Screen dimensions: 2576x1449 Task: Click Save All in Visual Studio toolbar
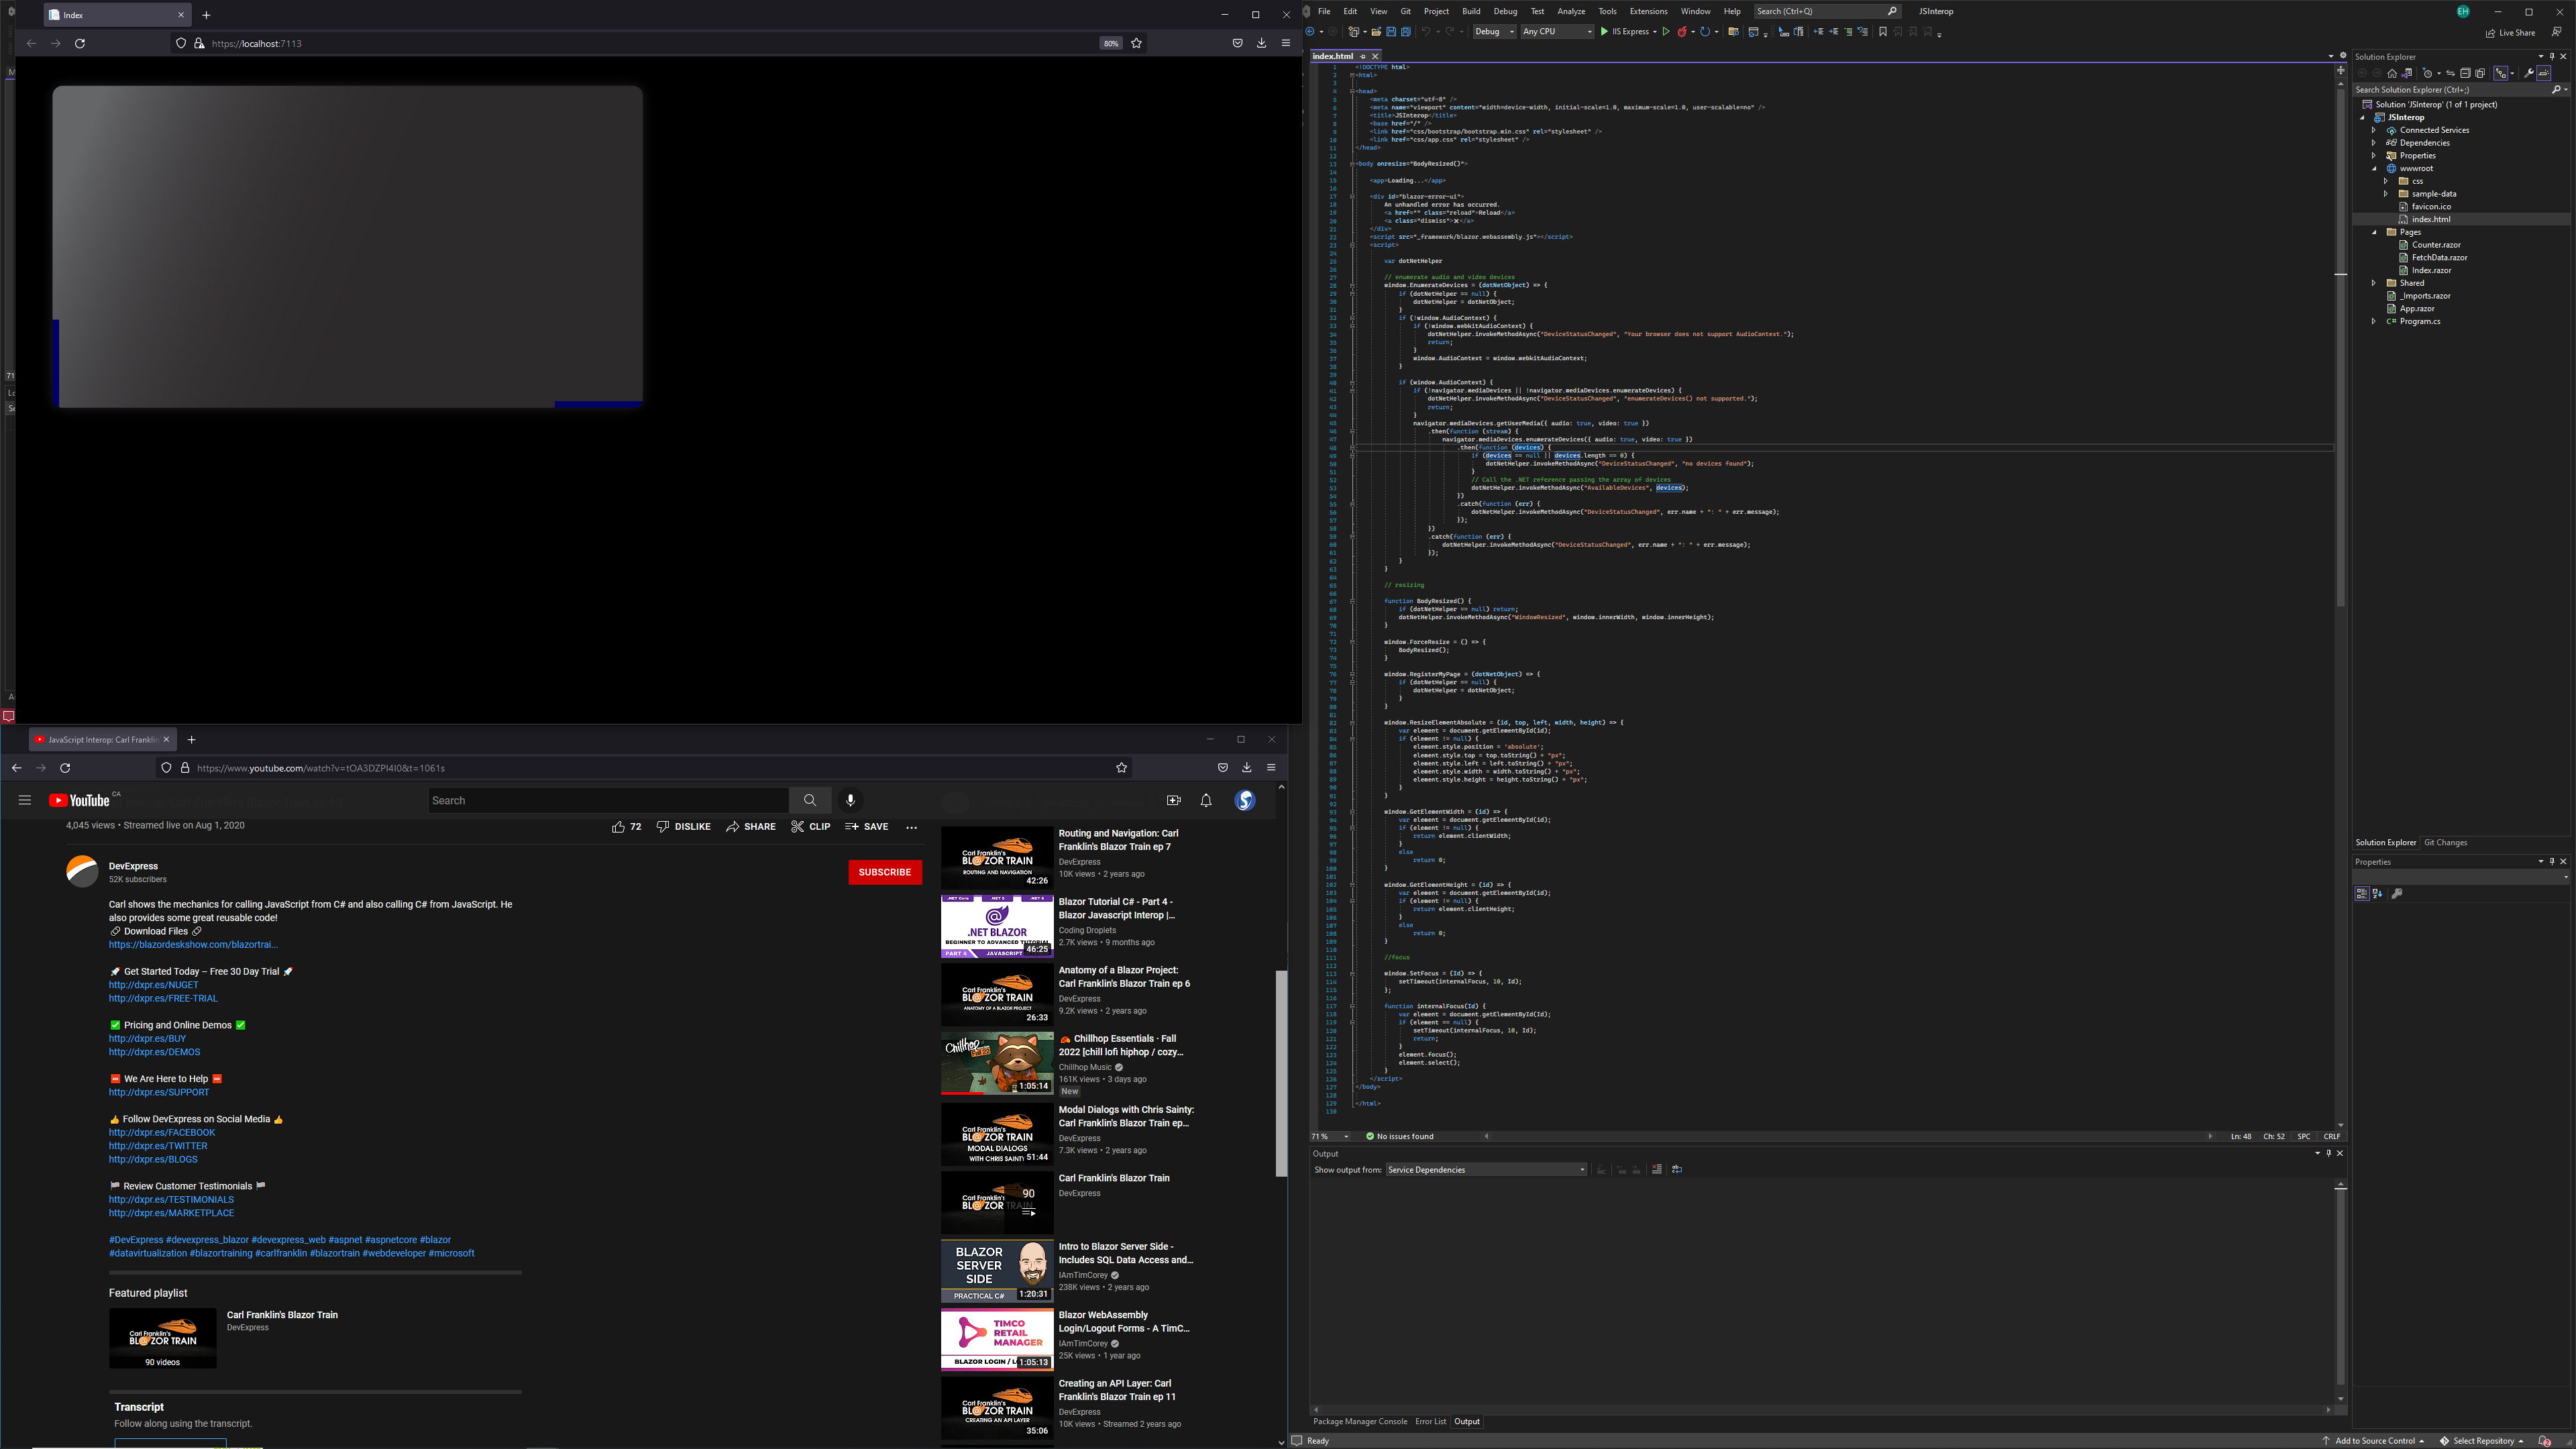click(1406, 32)
